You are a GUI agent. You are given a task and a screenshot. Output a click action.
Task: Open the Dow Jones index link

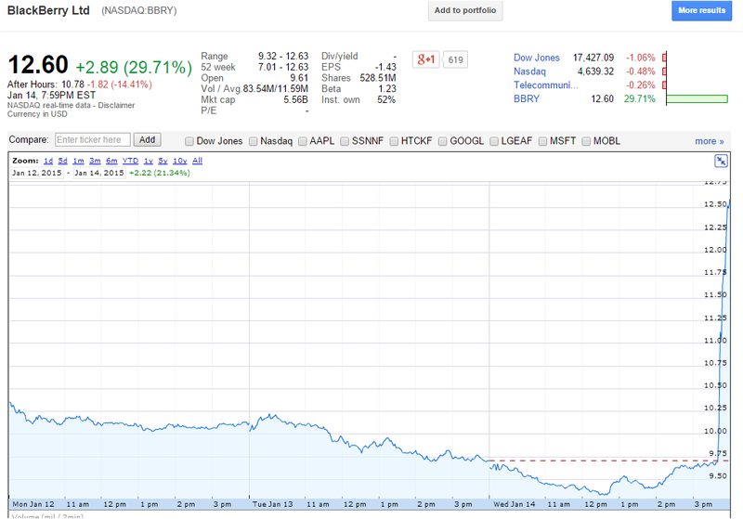point(537,58)
